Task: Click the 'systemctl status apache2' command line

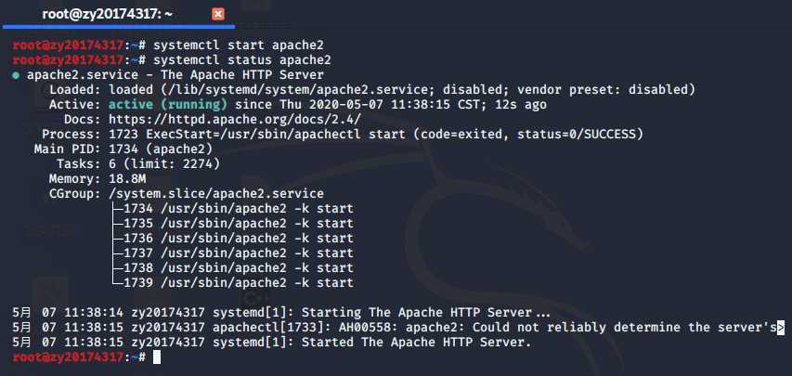Action: [x=242, y=60]
